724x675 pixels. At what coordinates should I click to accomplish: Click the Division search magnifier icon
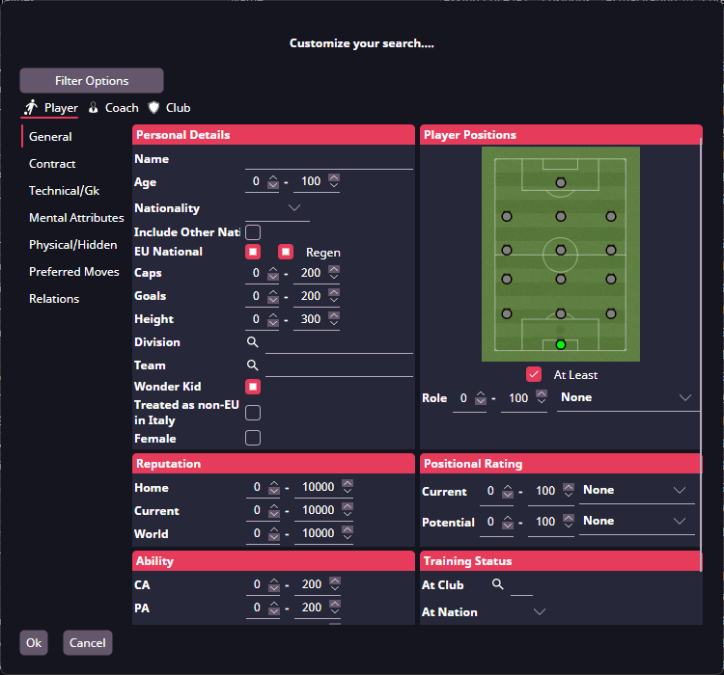point(252,342)
